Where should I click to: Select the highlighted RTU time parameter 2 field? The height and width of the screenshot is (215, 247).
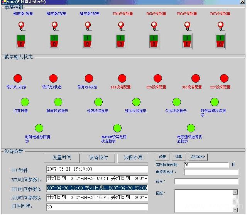pyautogui.click(x=97, y=188)
